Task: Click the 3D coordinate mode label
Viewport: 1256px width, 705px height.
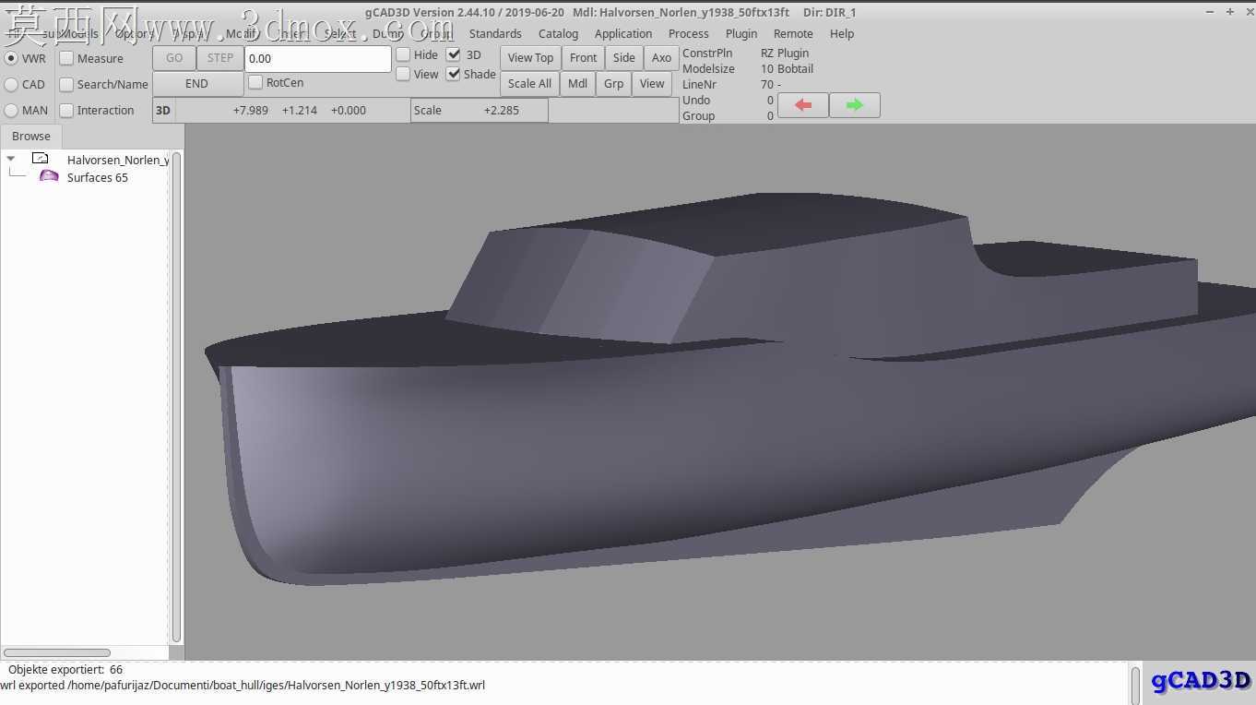Action: (163, 110)
